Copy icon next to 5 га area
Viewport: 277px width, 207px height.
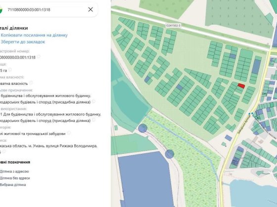pos(10,70)
